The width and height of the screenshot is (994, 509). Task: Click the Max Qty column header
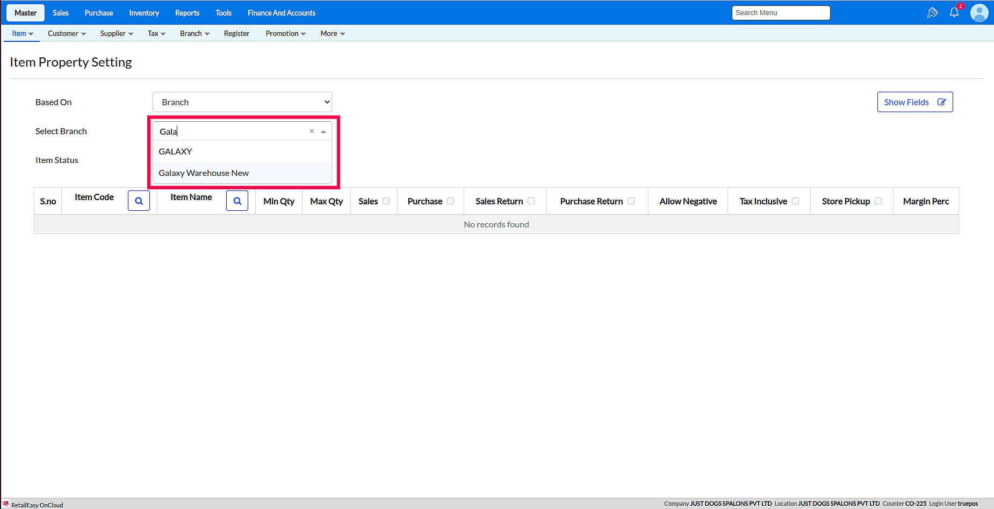click(x=327, y=201)
